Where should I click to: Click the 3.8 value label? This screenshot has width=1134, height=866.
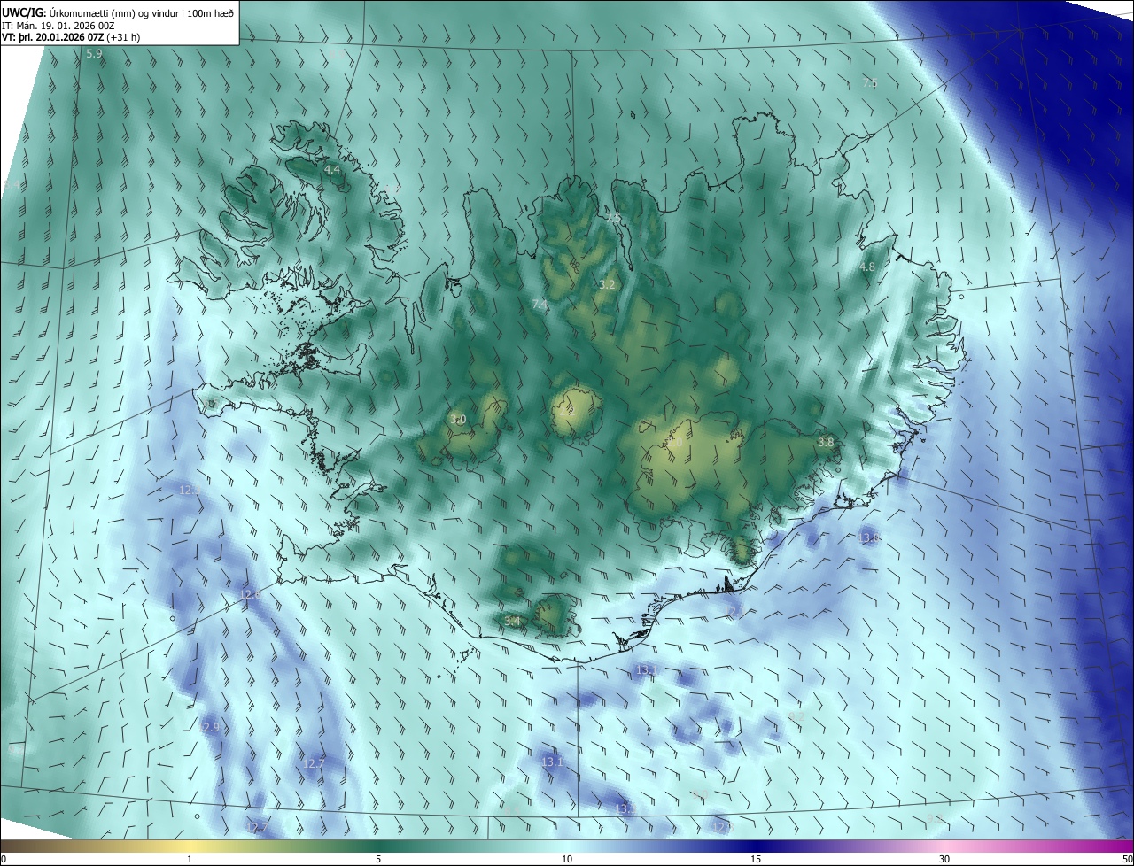coord(826,442)
